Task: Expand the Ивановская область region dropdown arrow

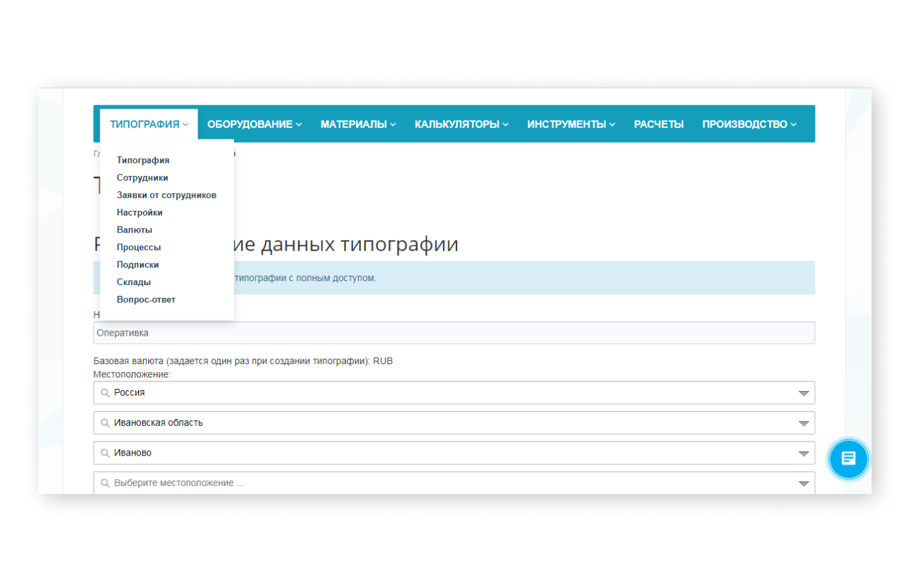Action: tap(803, 423)
